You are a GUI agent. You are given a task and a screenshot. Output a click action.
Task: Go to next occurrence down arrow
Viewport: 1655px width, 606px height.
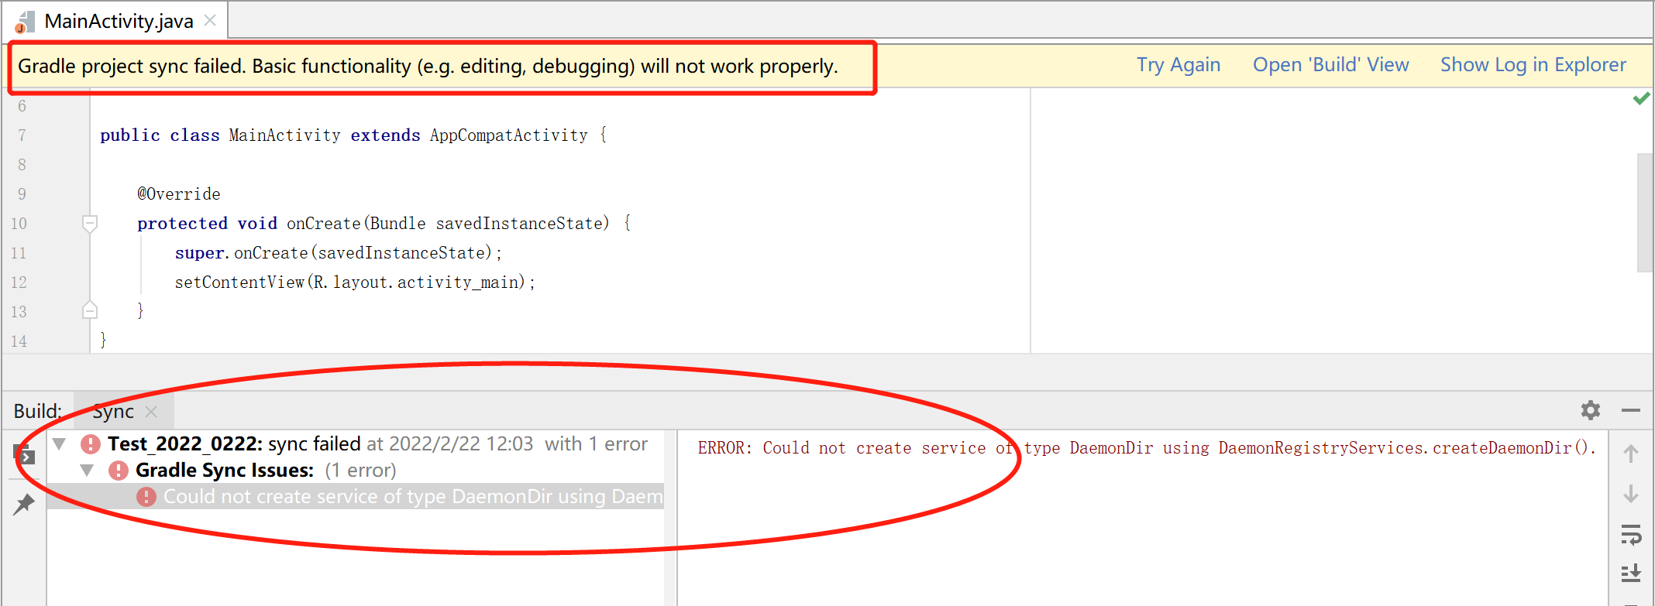(x=1631, y=494)
